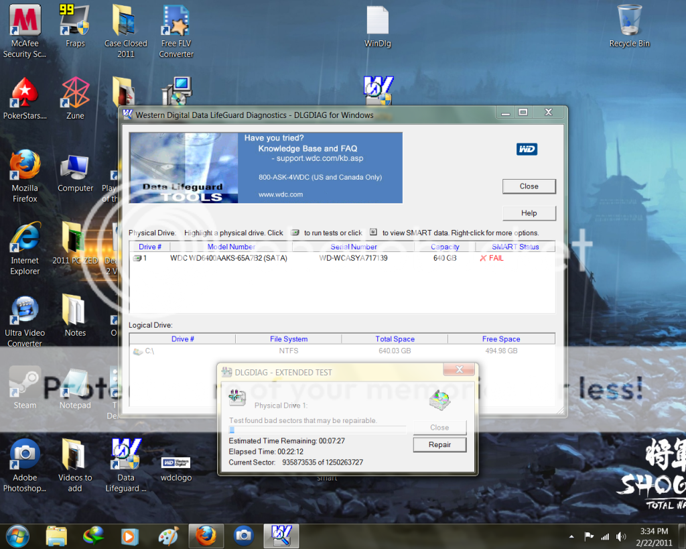The image size is (686, 549).
Task: Open the wdclogo image file
Action: (176, 469)
